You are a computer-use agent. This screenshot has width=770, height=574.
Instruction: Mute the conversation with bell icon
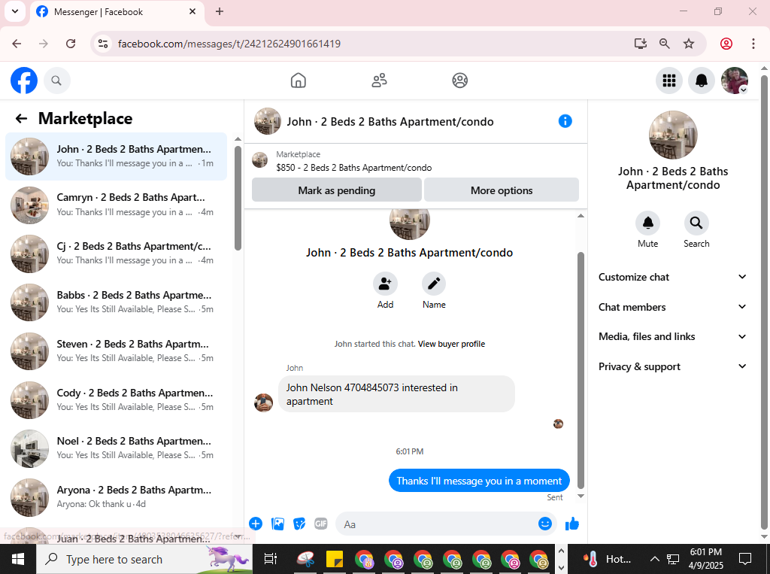click(x=647, y=223)
